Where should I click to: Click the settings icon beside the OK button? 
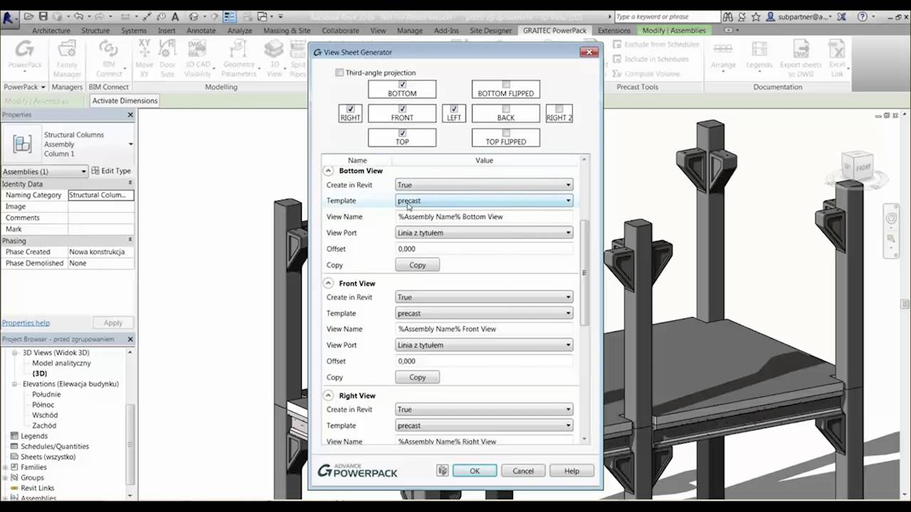(443, 471)
